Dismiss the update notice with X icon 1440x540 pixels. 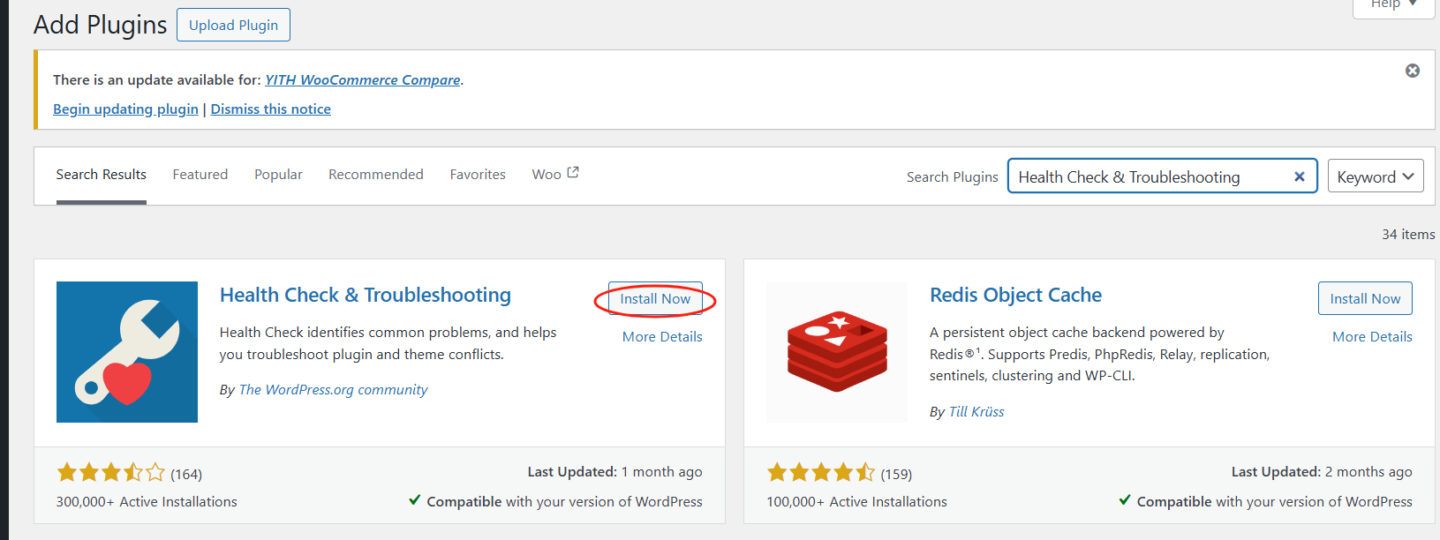1413,71
